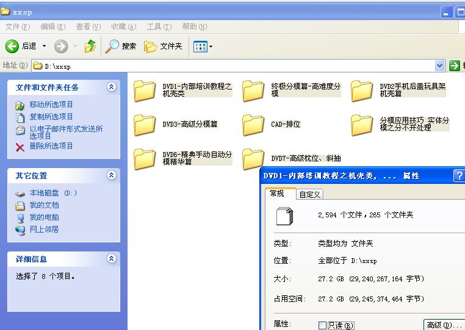Open the 工具(T) menu
The image size is (465, 330).
tap(159, 27)
